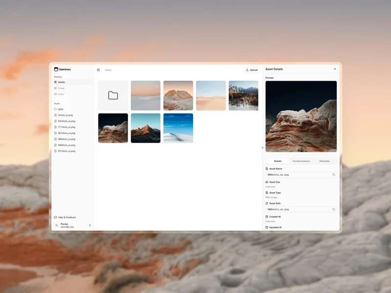Select the Details tab
Viewport: 391px width, 293px height.
tap(278, 161)
